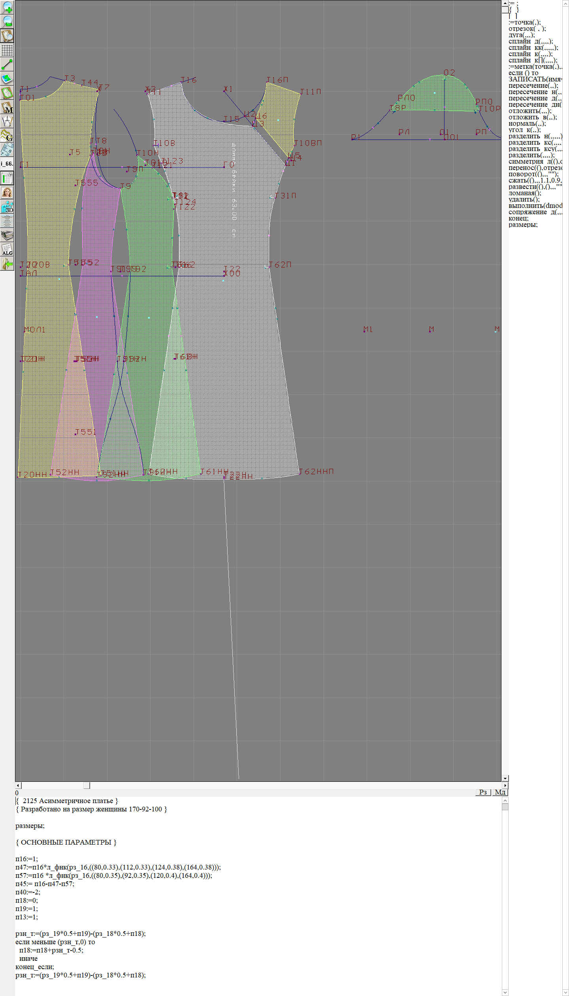Viewport: 569px width, 996px height.
Task: Open the pattern pieces M icon
Action: pyautogui.click(x=7, y=108)
